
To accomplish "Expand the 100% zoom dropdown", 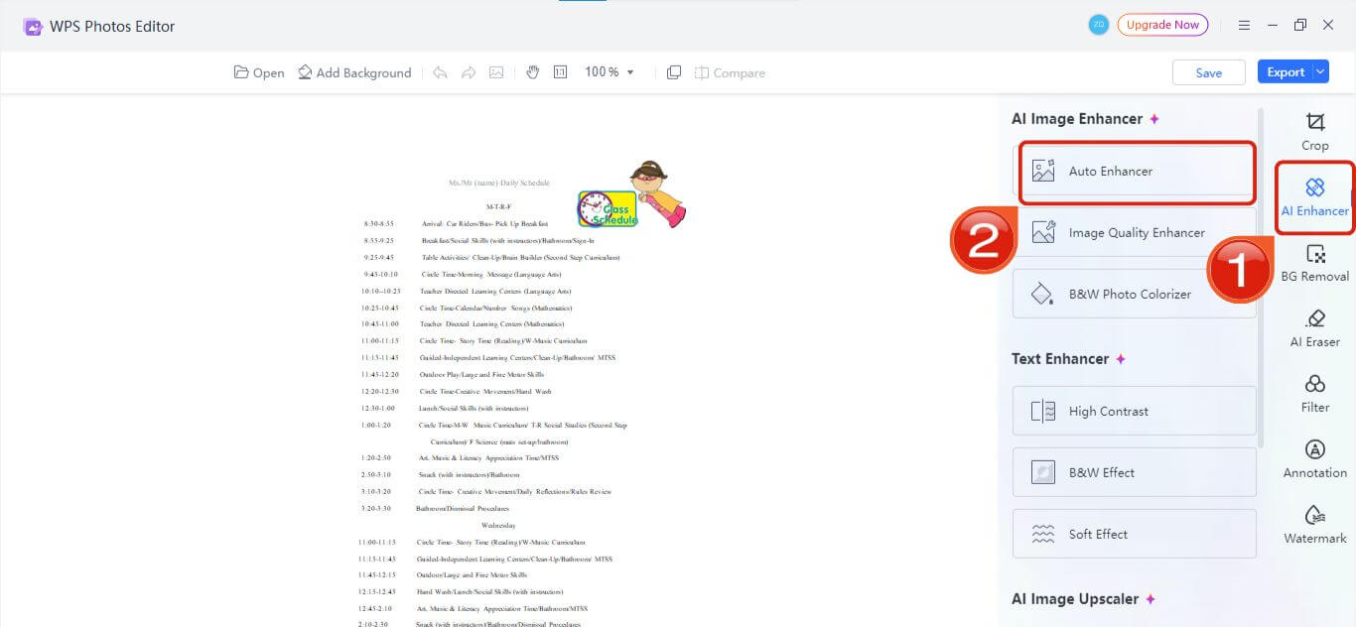I will tap(630, 72).
